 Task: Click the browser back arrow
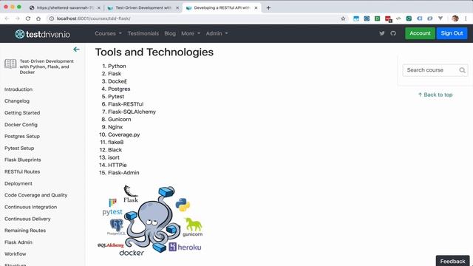coord(7,18)
